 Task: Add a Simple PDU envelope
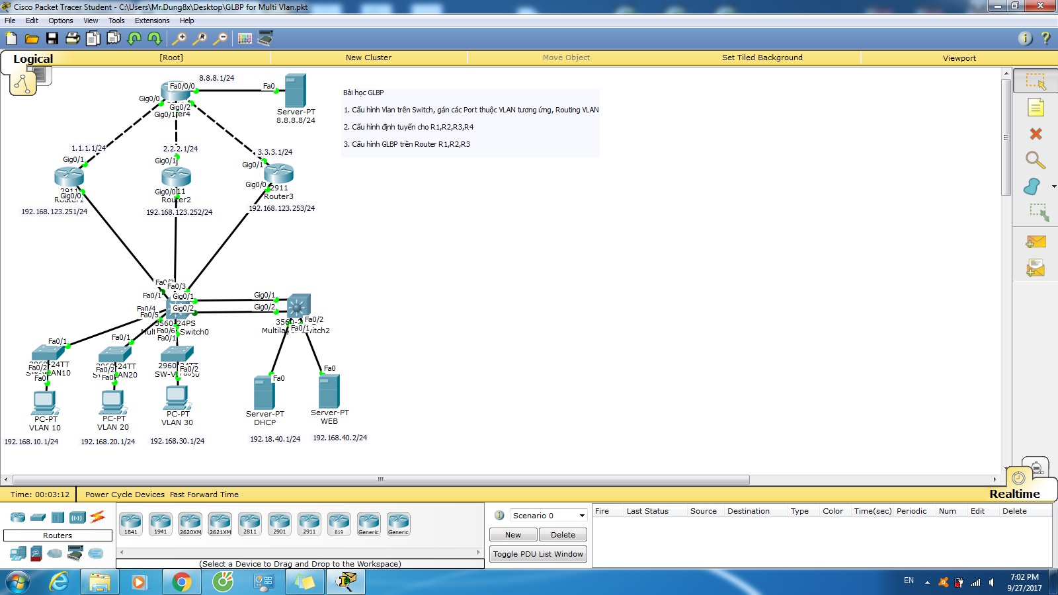[x=1036, y=242]
